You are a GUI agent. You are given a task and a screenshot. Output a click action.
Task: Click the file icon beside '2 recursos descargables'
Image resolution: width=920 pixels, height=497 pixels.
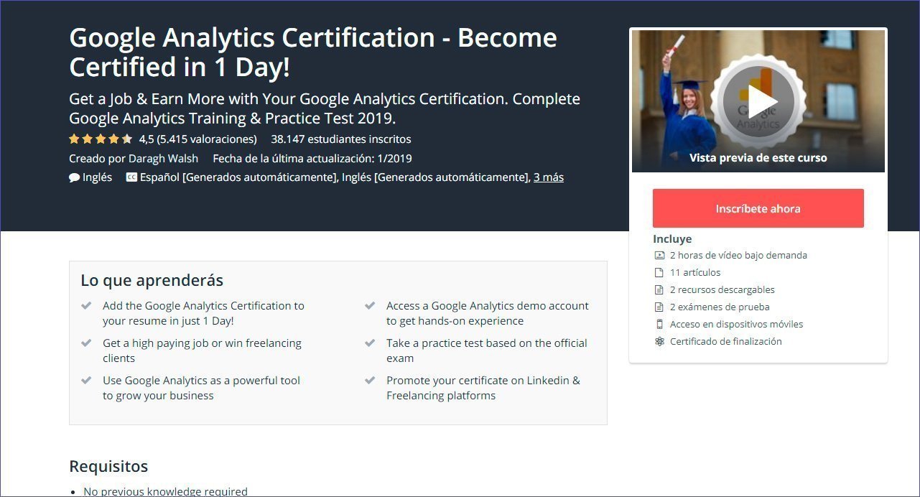pos(659,289)
